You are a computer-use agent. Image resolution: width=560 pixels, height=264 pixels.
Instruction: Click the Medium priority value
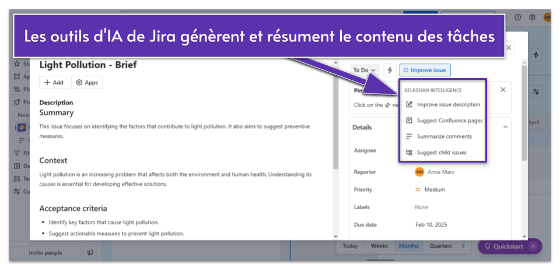435,189
